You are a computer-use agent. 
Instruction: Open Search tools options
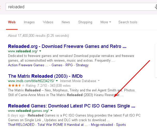pos(128,22)
